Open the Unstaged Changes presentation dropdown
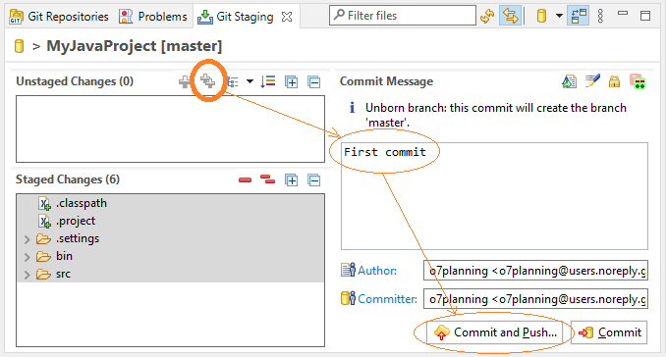 pos(250,81)
